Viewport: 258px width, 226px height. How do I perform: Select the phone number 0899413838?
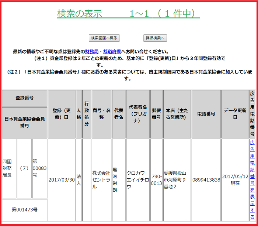[x=206, y=180]
